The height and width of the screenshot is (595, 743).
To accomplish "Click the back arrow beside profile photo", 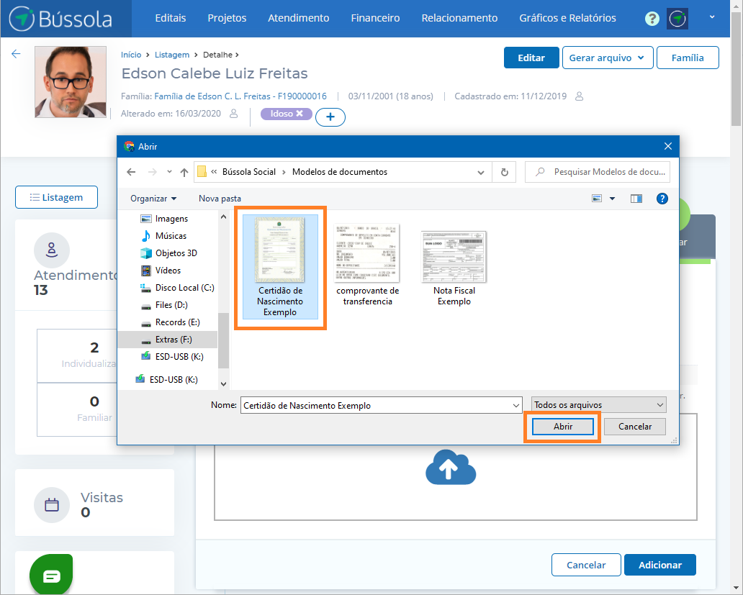I will click(x=16, y=54).
